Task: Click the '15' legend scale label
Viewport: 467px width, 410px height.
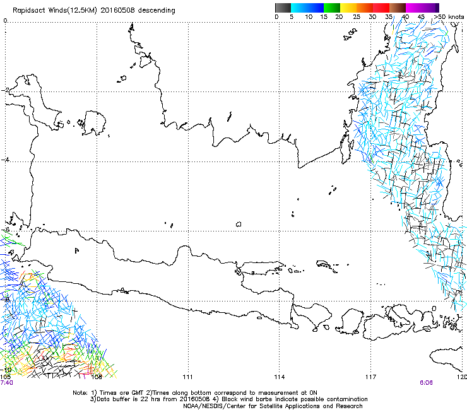Action: (x=324, y=16)
